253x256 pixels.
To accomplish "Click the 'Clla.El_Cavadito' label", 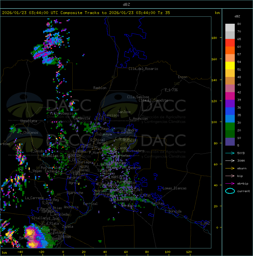I will coord(153,100).
